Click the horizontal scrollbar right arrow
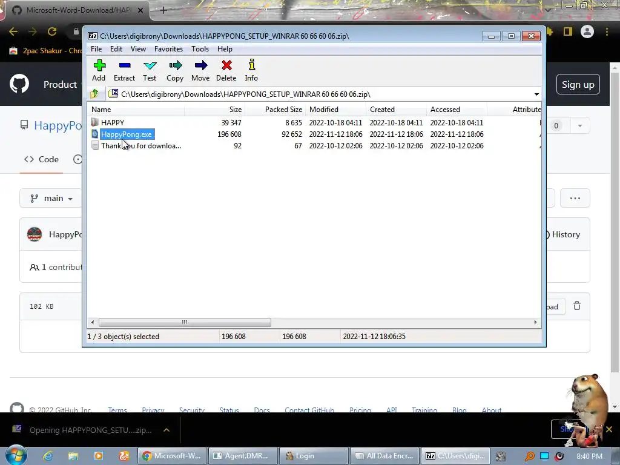 pyautogui.click(x=535, y=322)
